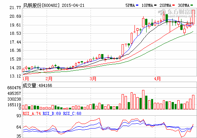Click the RSI_C:68 indicator label
197x138 pixels.
(x=72, y=113)
